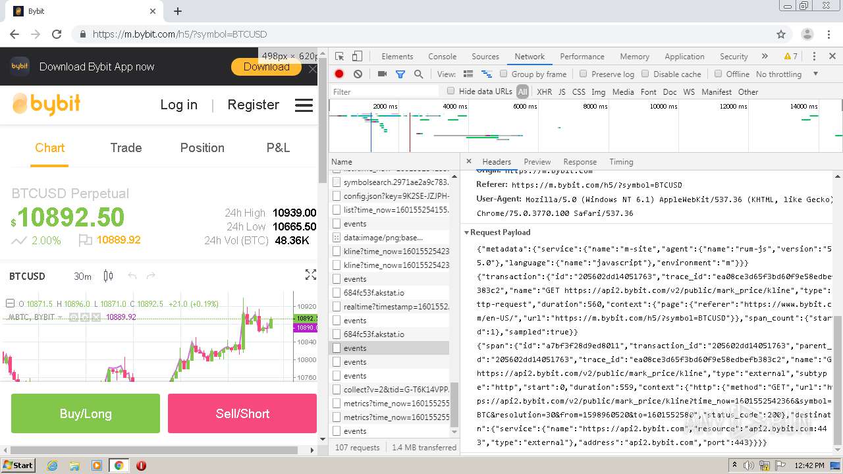The width and height of the screenshot is (843, 474).
Task: Open the 30m interval selector
Action: [82, 276]
